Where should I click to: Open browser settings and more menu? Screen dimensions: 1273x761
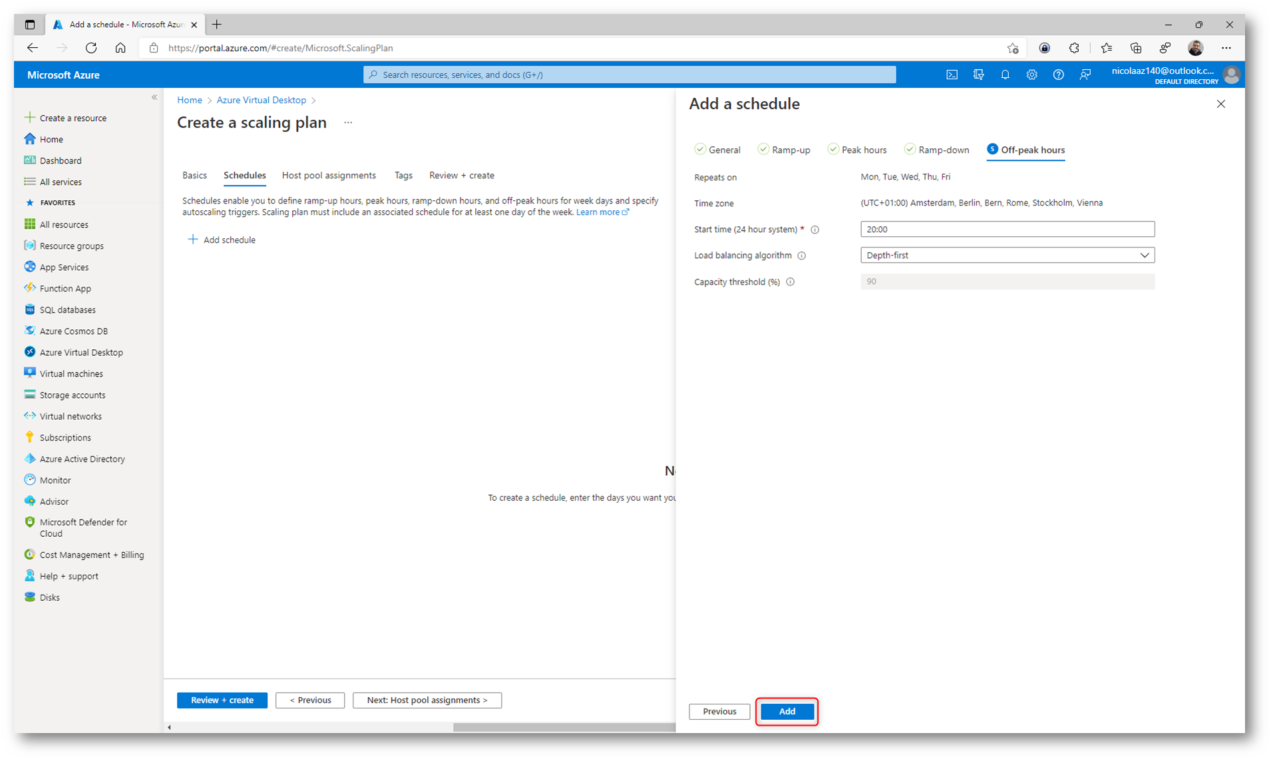pos(1226,48)
